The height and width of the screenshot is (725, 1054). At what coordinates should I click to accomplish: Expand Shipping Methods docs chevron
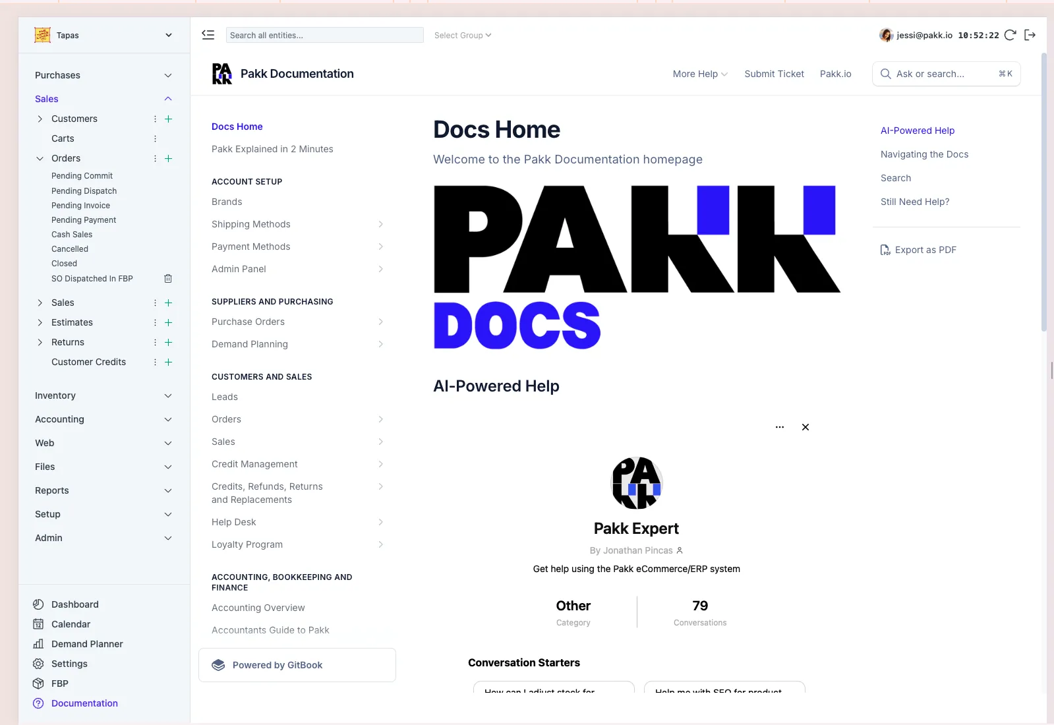[380, 224]
